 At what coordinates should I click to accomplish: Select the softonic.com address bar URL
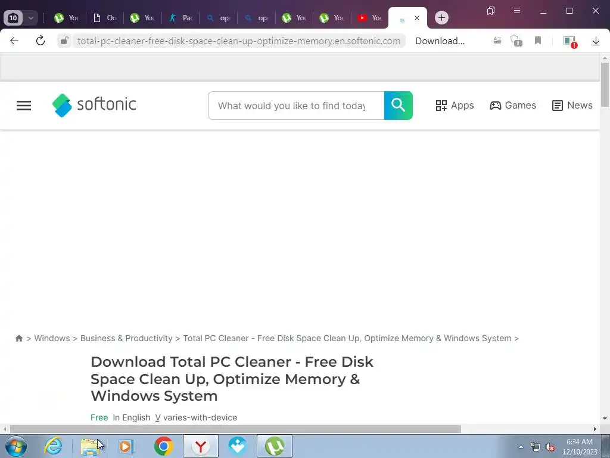[x=239, y=41]
